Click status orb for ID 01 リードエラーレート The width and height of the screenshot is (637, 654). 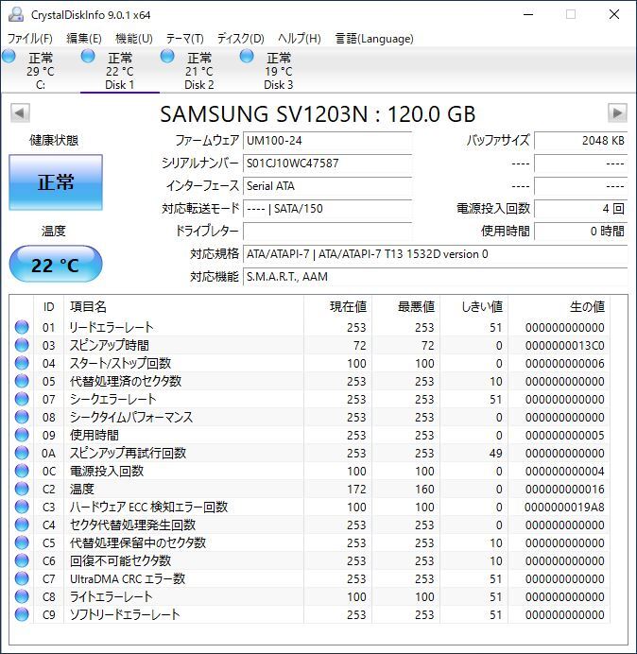[x=22, y=327]
